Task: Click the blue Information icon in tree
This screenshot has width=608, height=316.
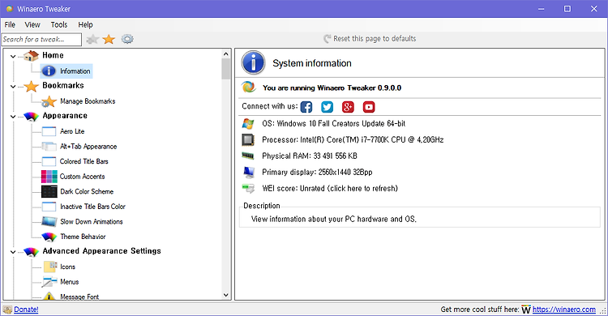Action: (x=49, y=71)
